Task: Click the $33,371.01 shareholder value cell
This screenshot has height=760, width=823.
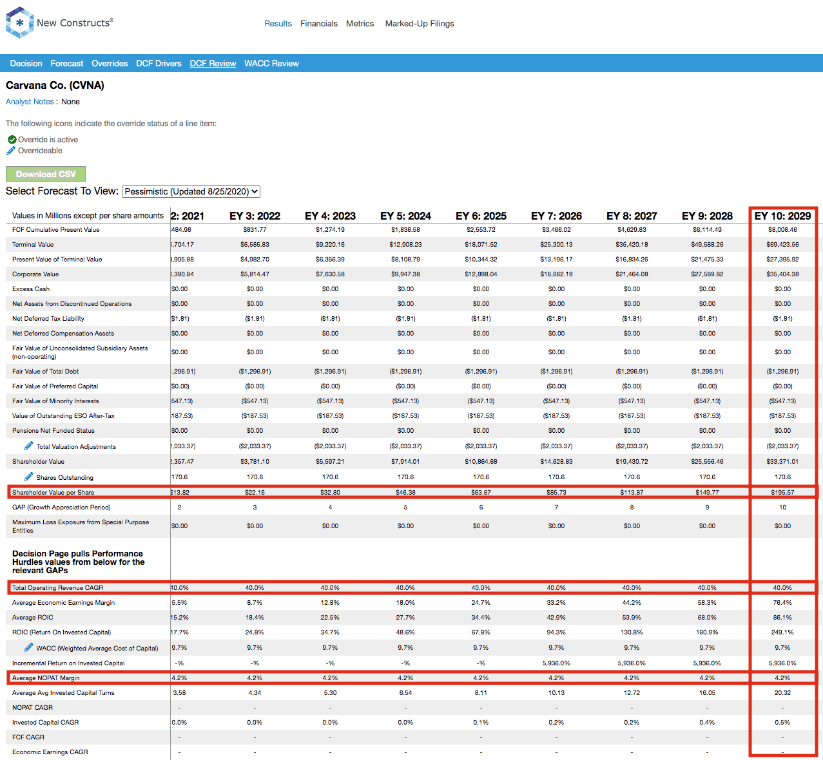Action: pyautogui.click(x=782, y=461)
